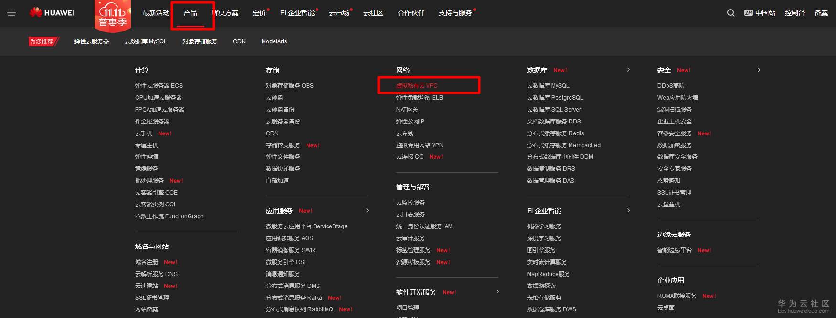Open 云硬盘 product

(x=275, y=98)
